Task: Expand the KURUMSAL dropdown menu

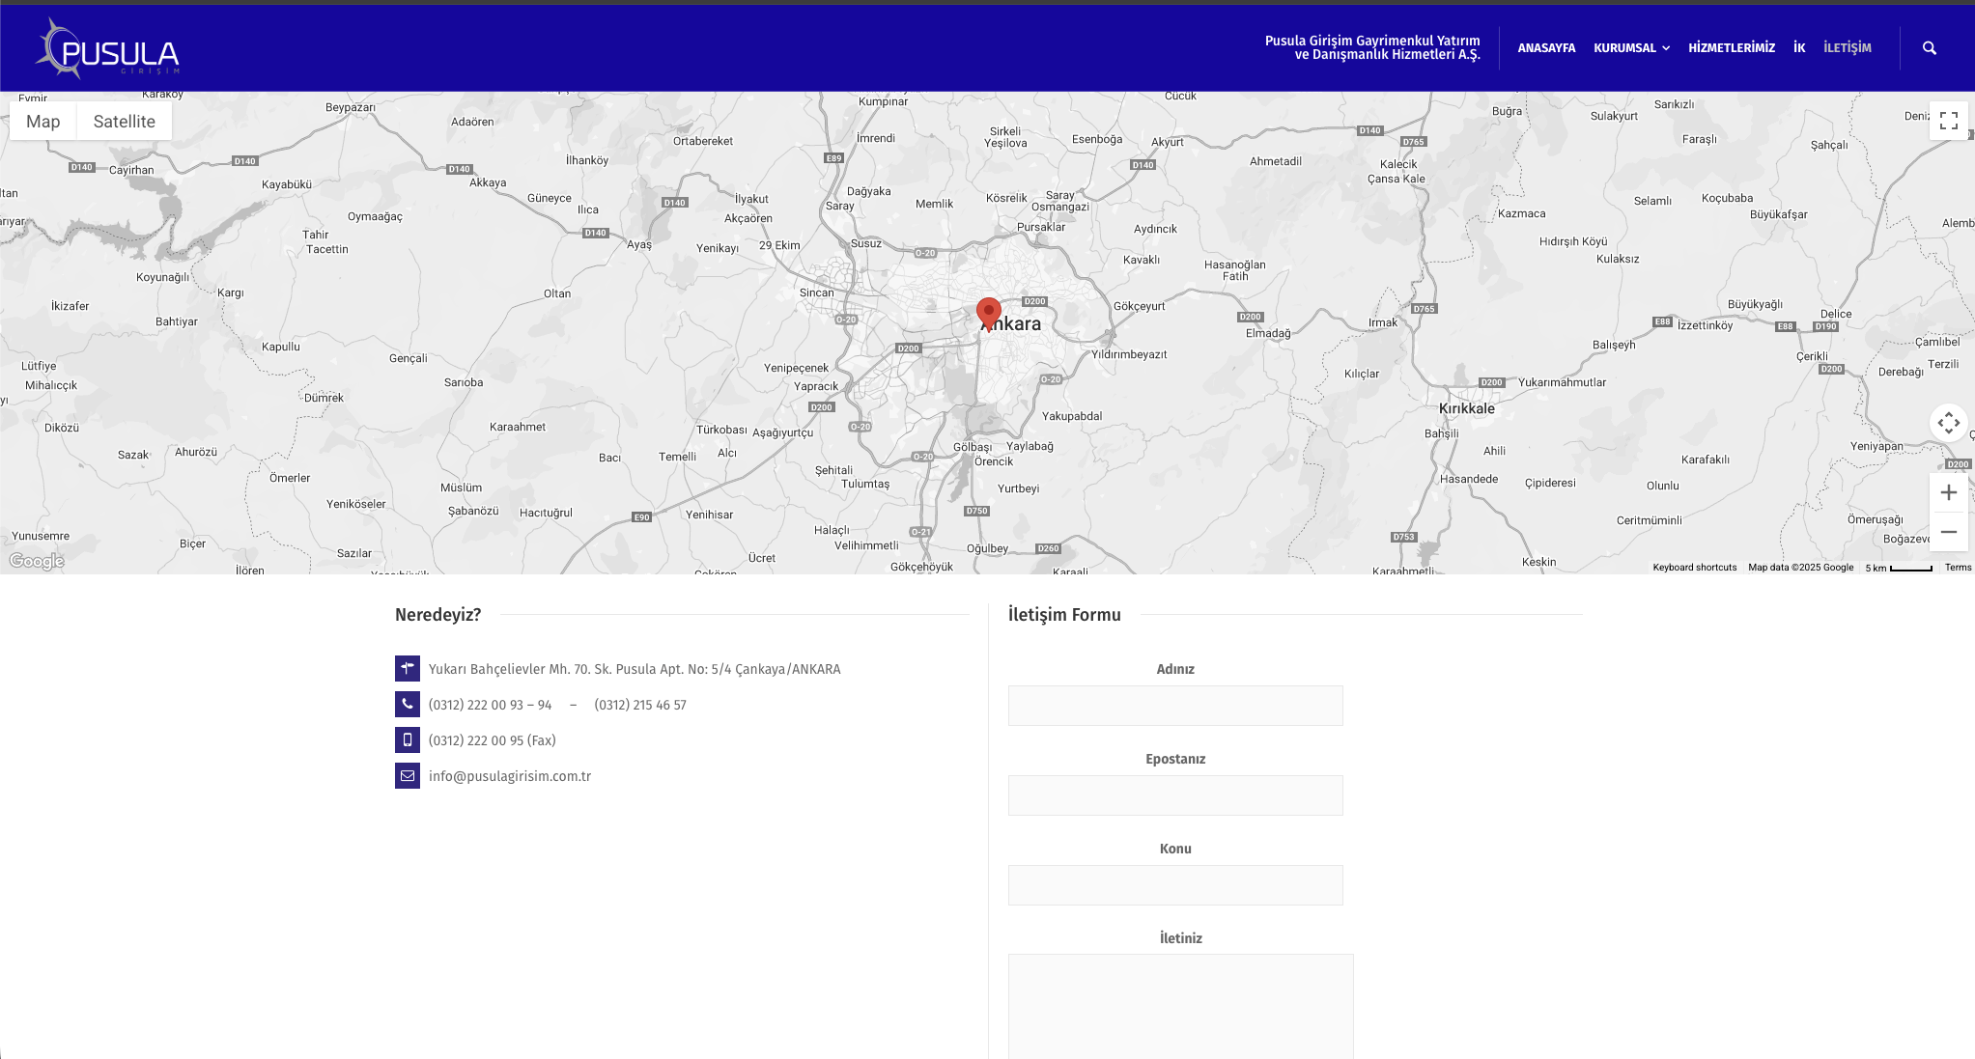Action: pyautogui.click(x=1631, y=48)
